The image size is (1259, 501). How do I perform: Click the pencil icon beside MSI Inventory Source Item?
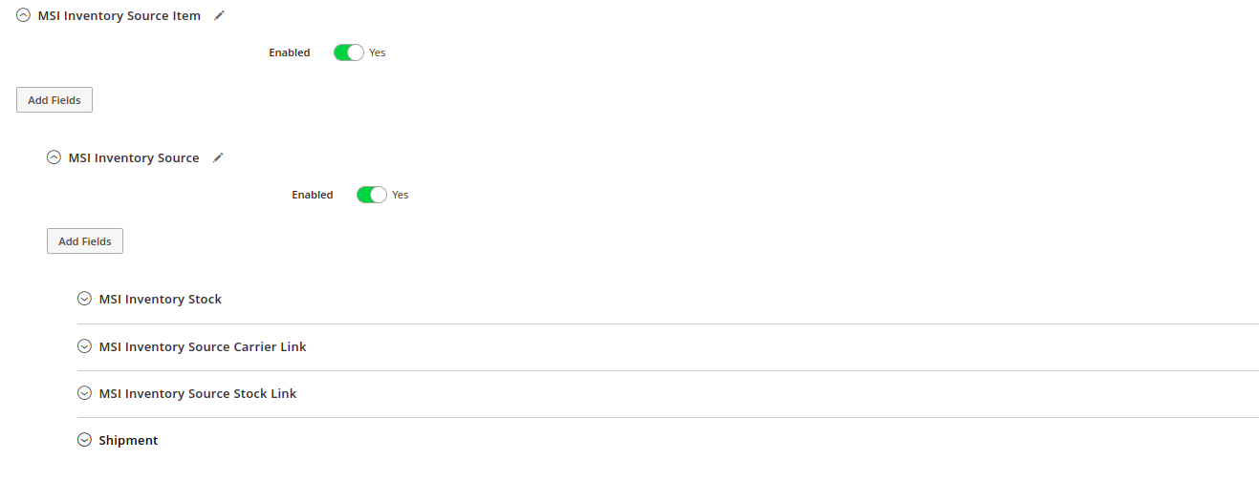click(x=220, y=15)
